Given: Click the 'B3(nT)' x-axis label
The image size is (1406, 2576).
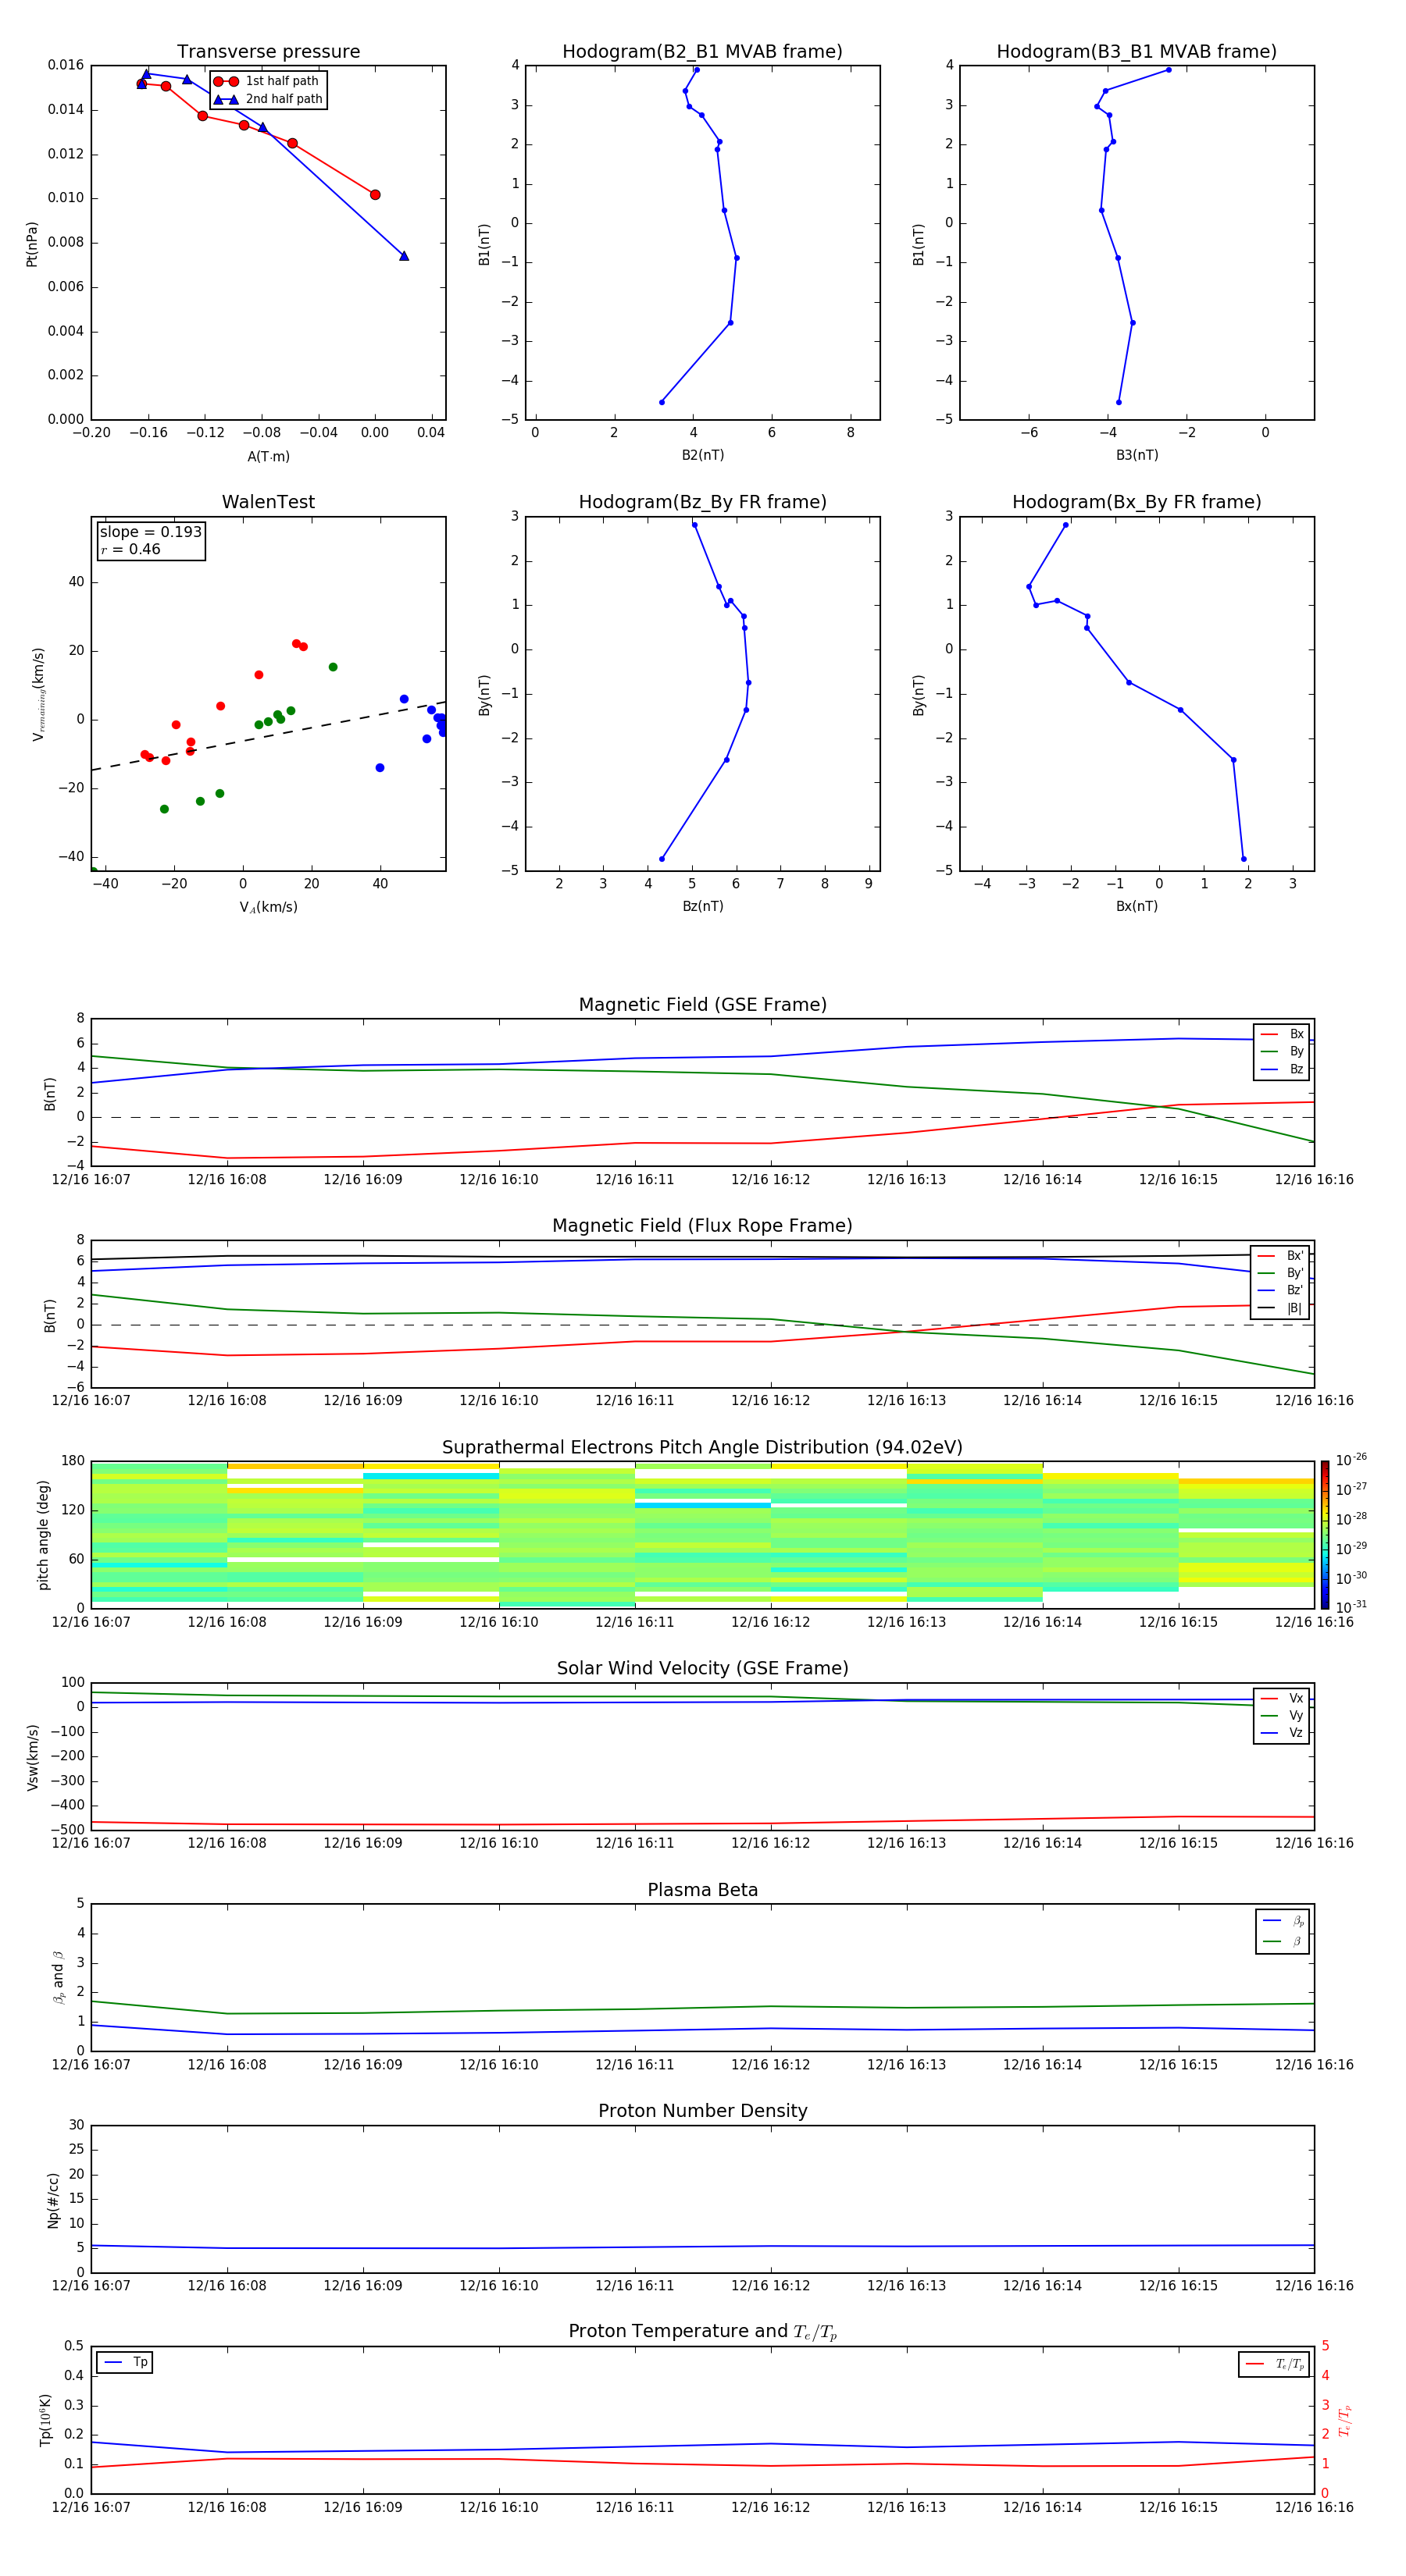Looking at the screenshot, I should pos(1137,455).
